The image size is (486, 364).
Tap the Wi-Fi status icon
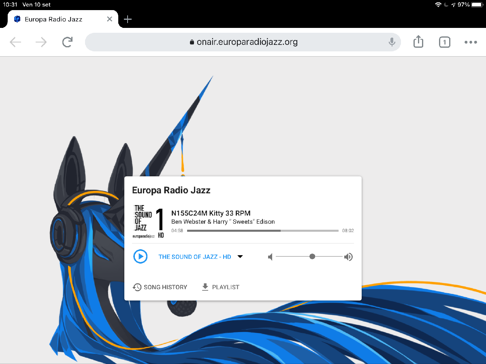(x=438, y=4)
